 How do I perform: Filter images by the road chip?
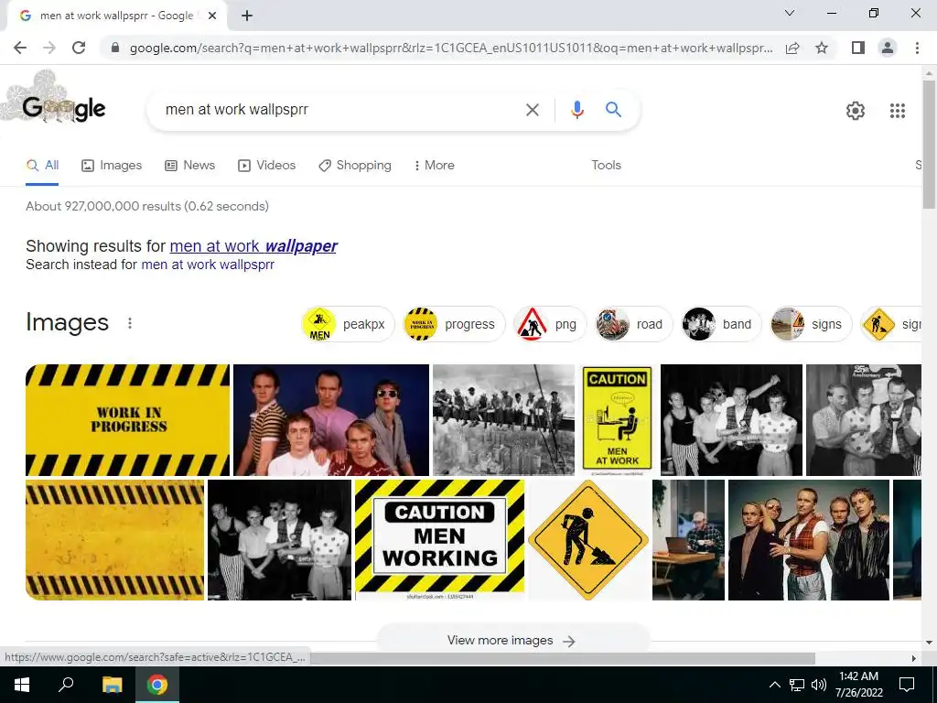(633, 324)
